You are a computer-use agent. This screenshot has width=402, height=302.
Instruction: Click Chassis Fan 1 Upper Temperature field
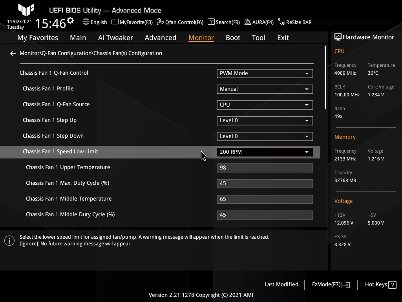pyautogui.click(x=265, y=168)
